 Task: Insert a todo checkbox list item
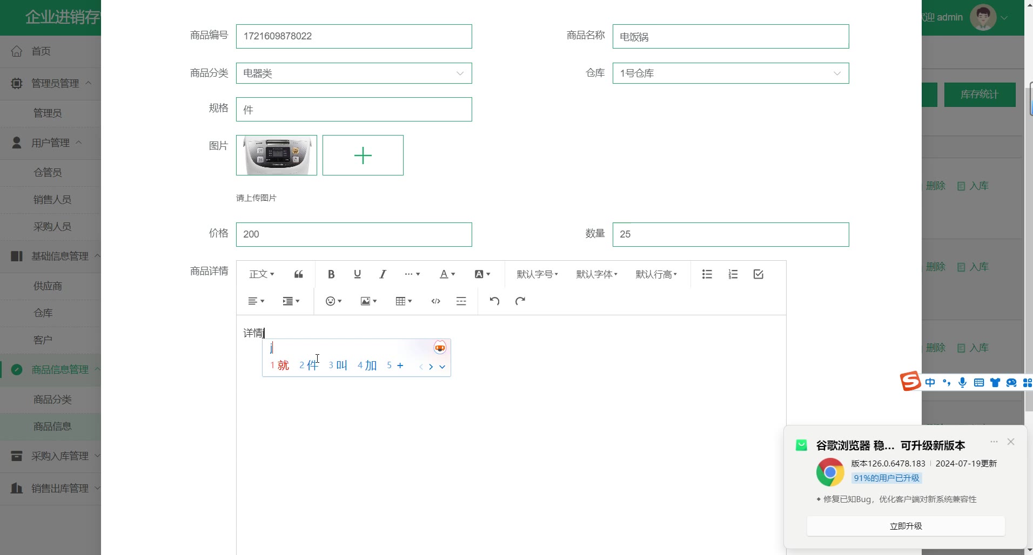click(758, 274)
